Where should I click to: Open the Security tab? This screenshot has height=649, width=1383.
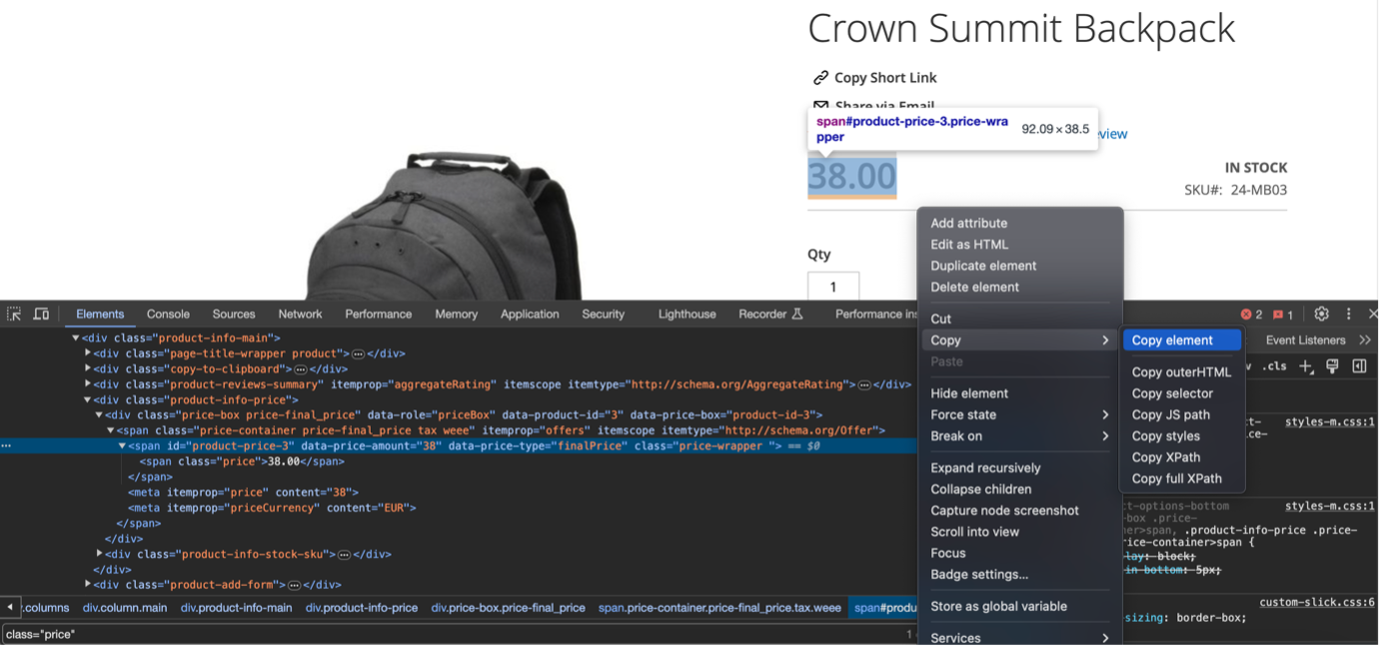coord(604,315)
